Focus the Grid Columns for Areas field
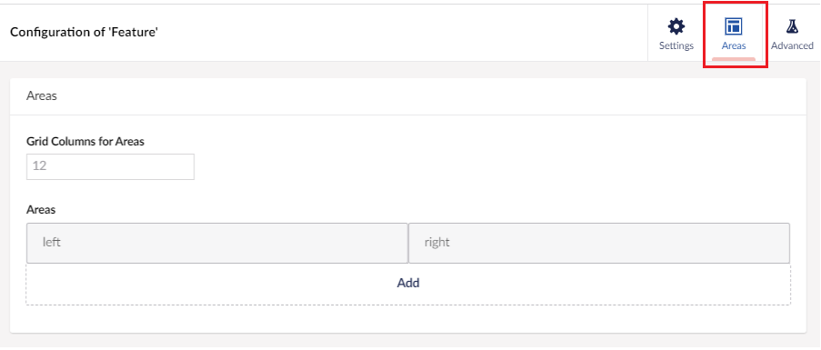This screenshot has width=821, height=350. [111, 167]
